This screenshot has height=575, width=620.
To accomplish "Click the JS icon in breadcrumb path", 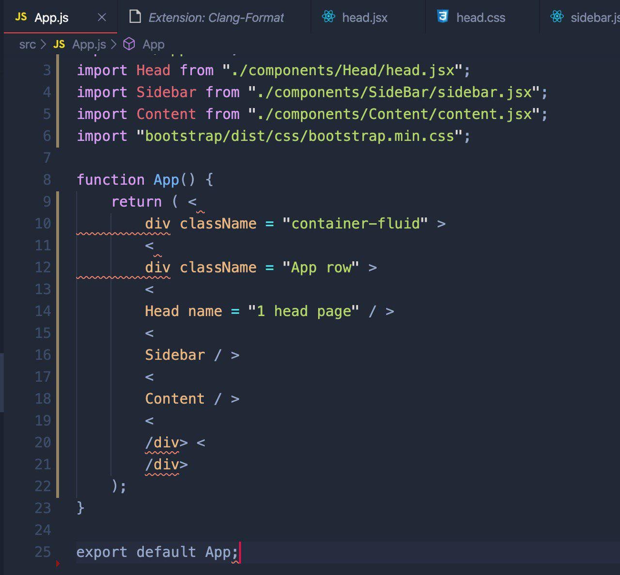I will (59, 45).
